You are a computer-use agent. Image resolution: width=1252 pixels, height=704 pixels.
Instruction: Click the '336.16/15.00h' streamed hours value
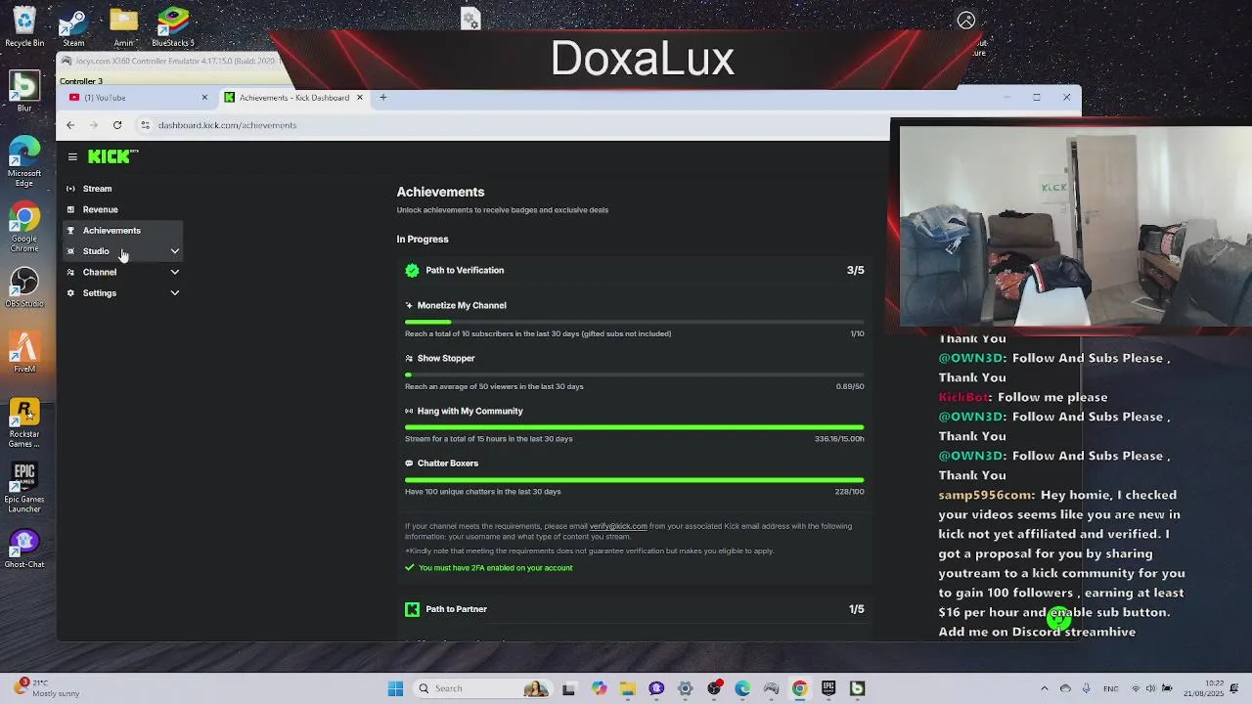pos(839,439)
